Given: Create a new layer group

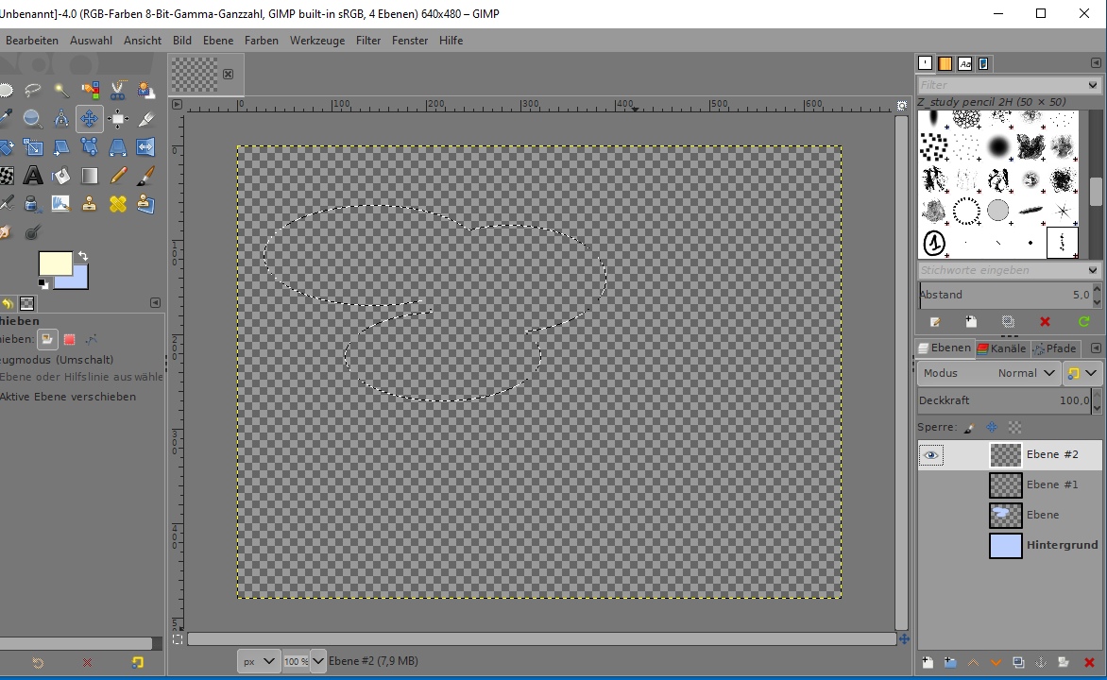Looking at the screenshot, I should click(x=950, y=662).
